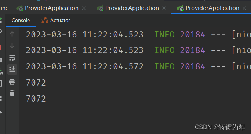Click the up-arrow previous stack trace icon

12,34
